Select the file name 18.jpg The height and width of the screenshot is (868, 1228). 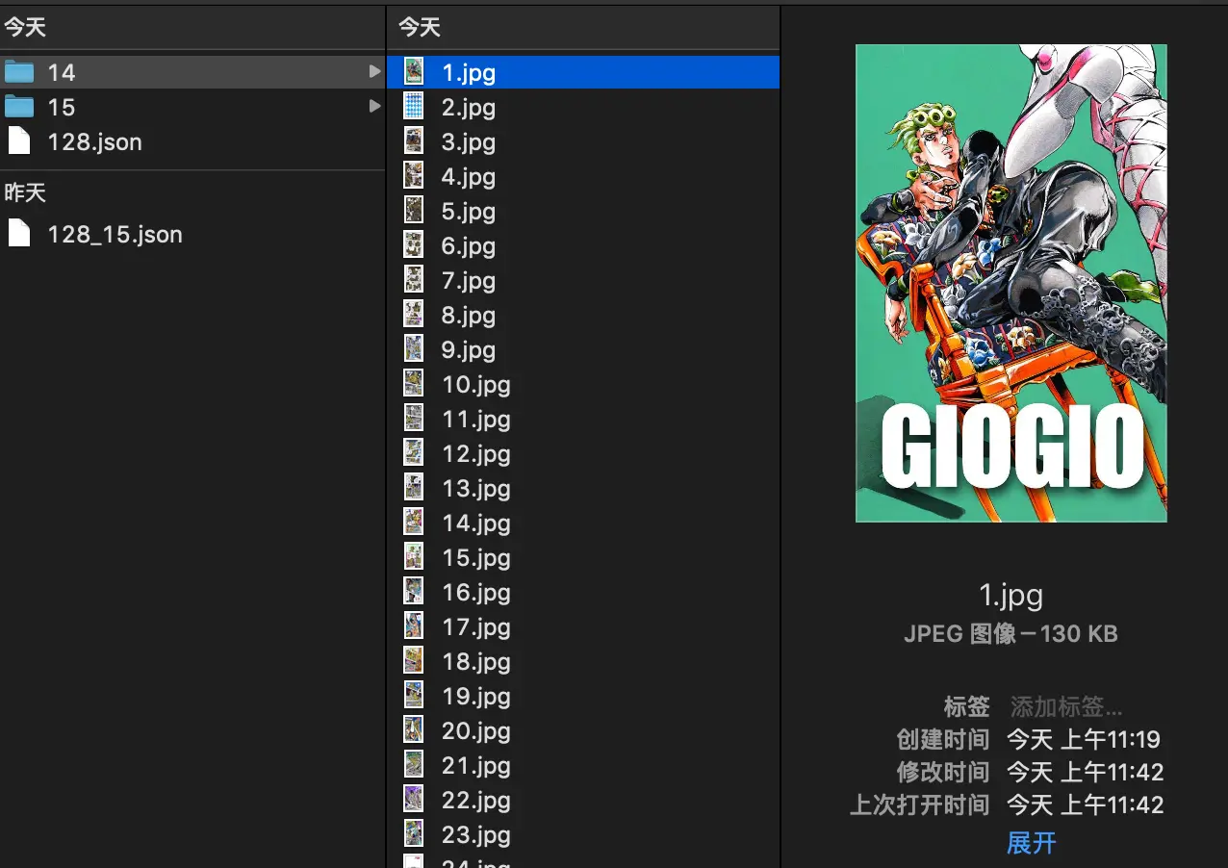coord(476,661)
